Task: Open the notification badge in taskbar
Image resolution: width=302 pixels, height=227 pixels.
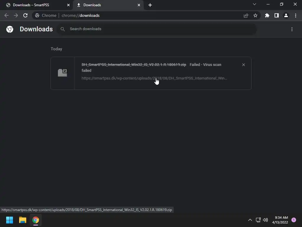Action: (294, 220)
